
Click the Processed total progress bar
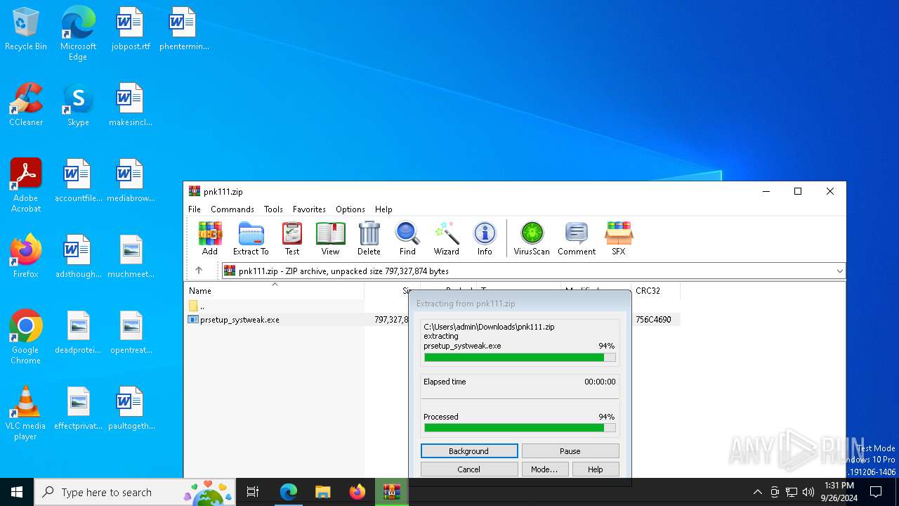[520, 428]
